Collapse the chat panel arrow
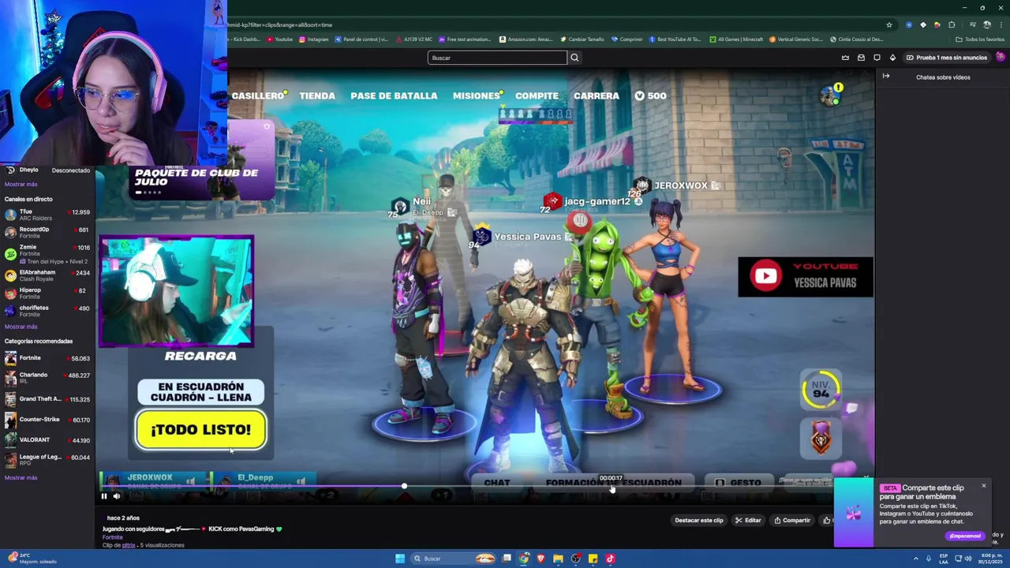This screenshot has width=1010, height=568. click(x=886, y=77)
